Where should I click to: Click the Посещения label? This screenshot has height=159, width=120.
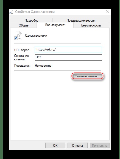point(23,66)
